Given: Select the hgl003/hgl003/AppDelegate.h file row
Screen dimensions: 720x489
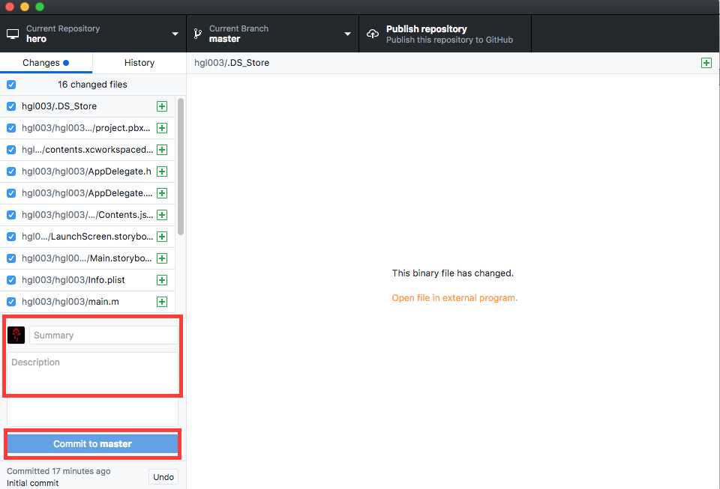Looking at the screenshot, I should (87, 171).
